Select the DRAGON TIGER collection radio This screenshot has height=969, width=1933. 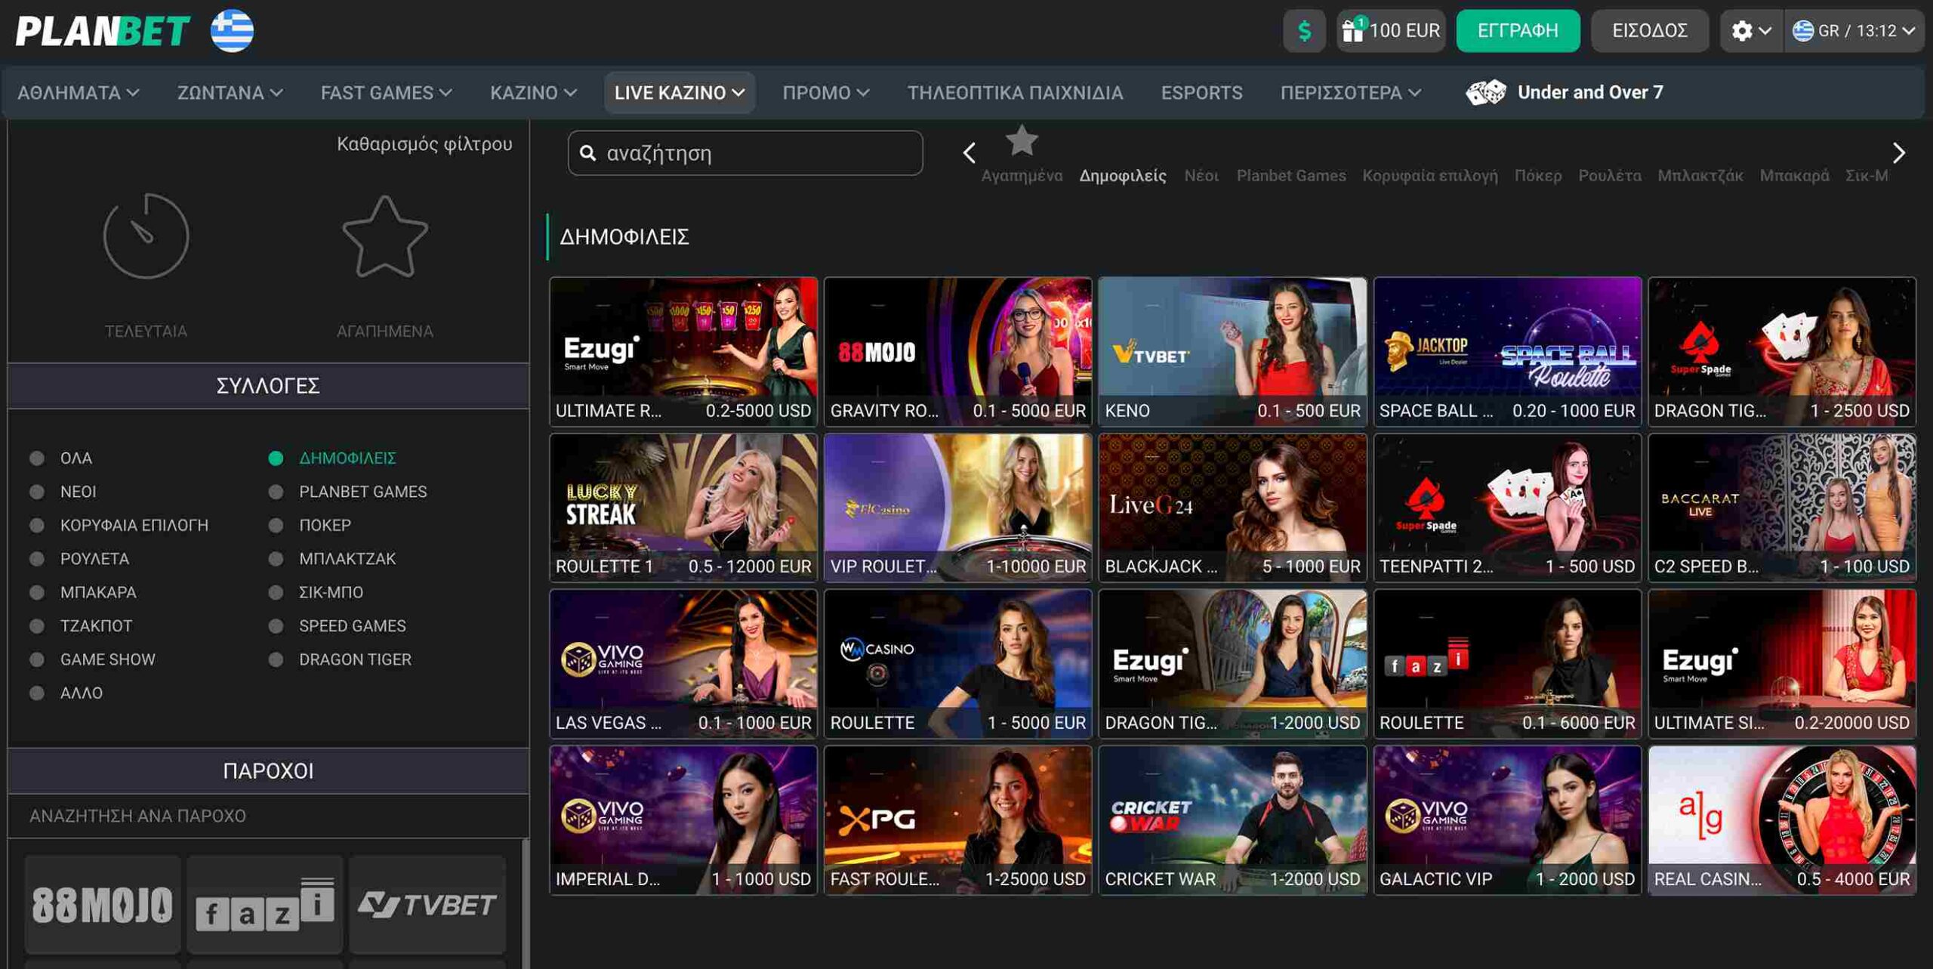[276, 659]
